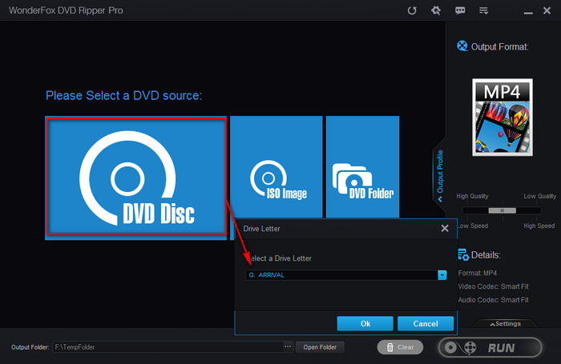Click the Video Codec: Smart Fit text
This screenshot has width=561, height=364.
493,286
